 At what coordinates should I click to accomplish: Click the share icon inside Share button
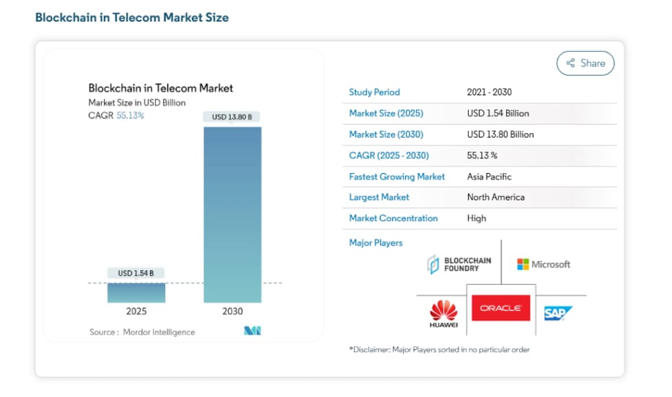tap(570, 63)
